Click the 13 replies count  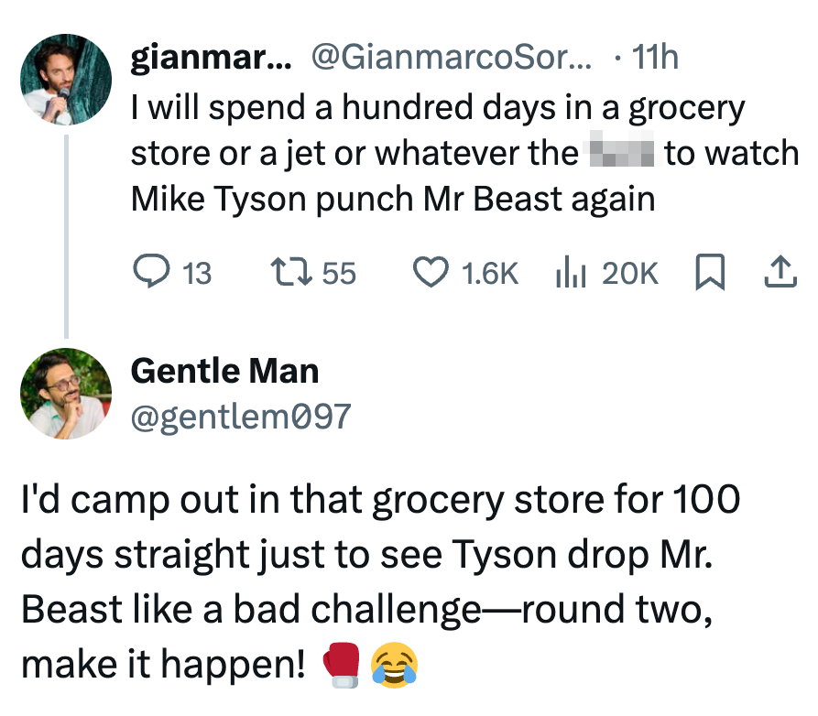[196, 273]
